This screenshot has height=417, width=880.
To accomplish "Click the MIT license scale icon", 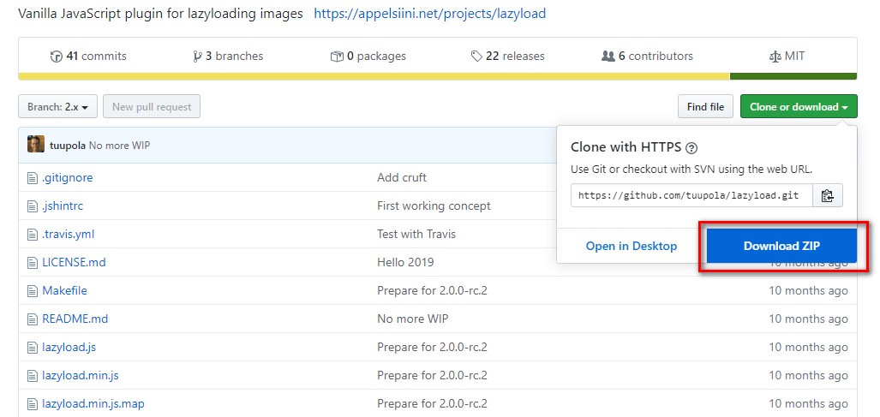I will 775,57.
